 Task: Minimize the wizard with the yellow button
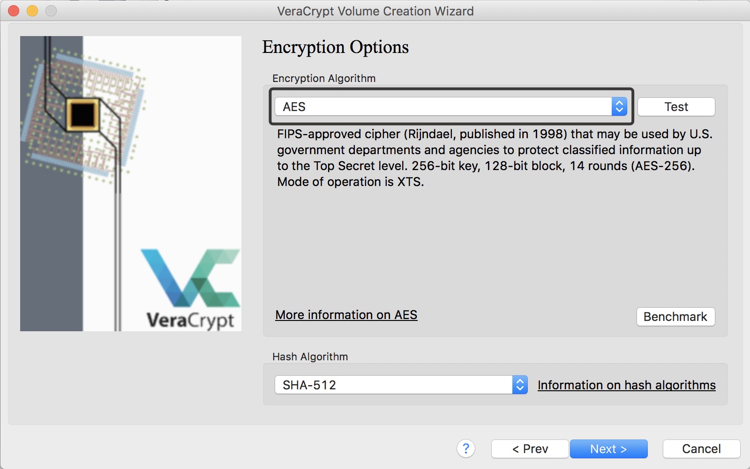coord(32,11)
